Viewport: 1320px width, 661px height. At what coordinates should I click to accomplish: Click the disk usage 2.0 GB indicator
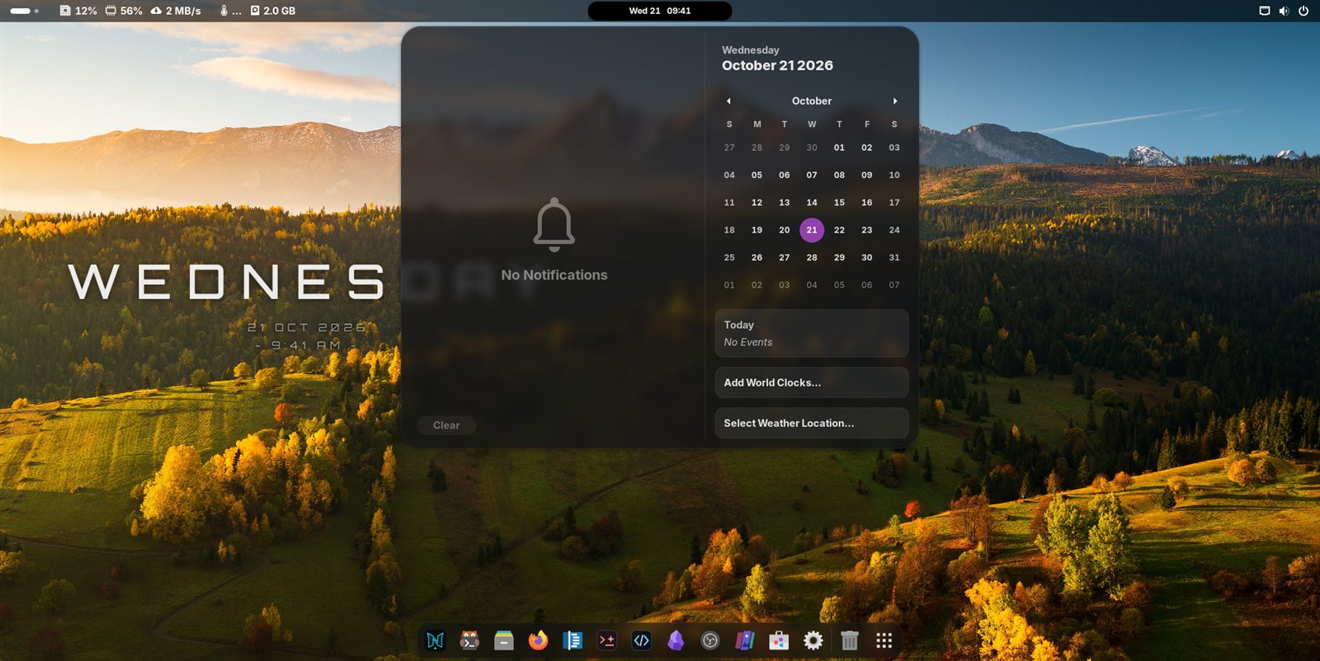tap(273, 11)
